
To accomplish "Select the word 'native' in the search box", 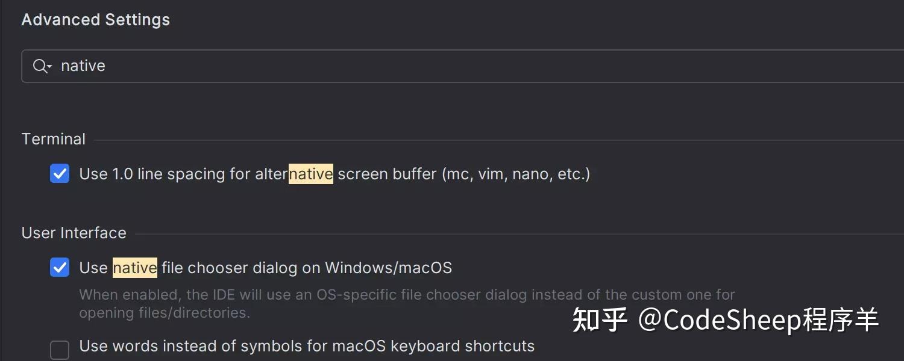I will [83, 66].
